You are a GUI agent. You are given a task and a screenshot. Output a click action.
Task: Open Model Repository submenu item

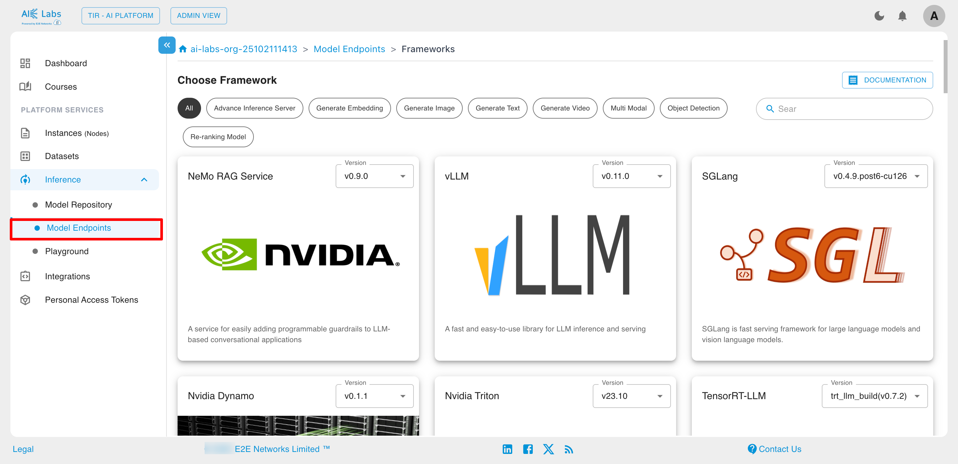pos(79,205)
